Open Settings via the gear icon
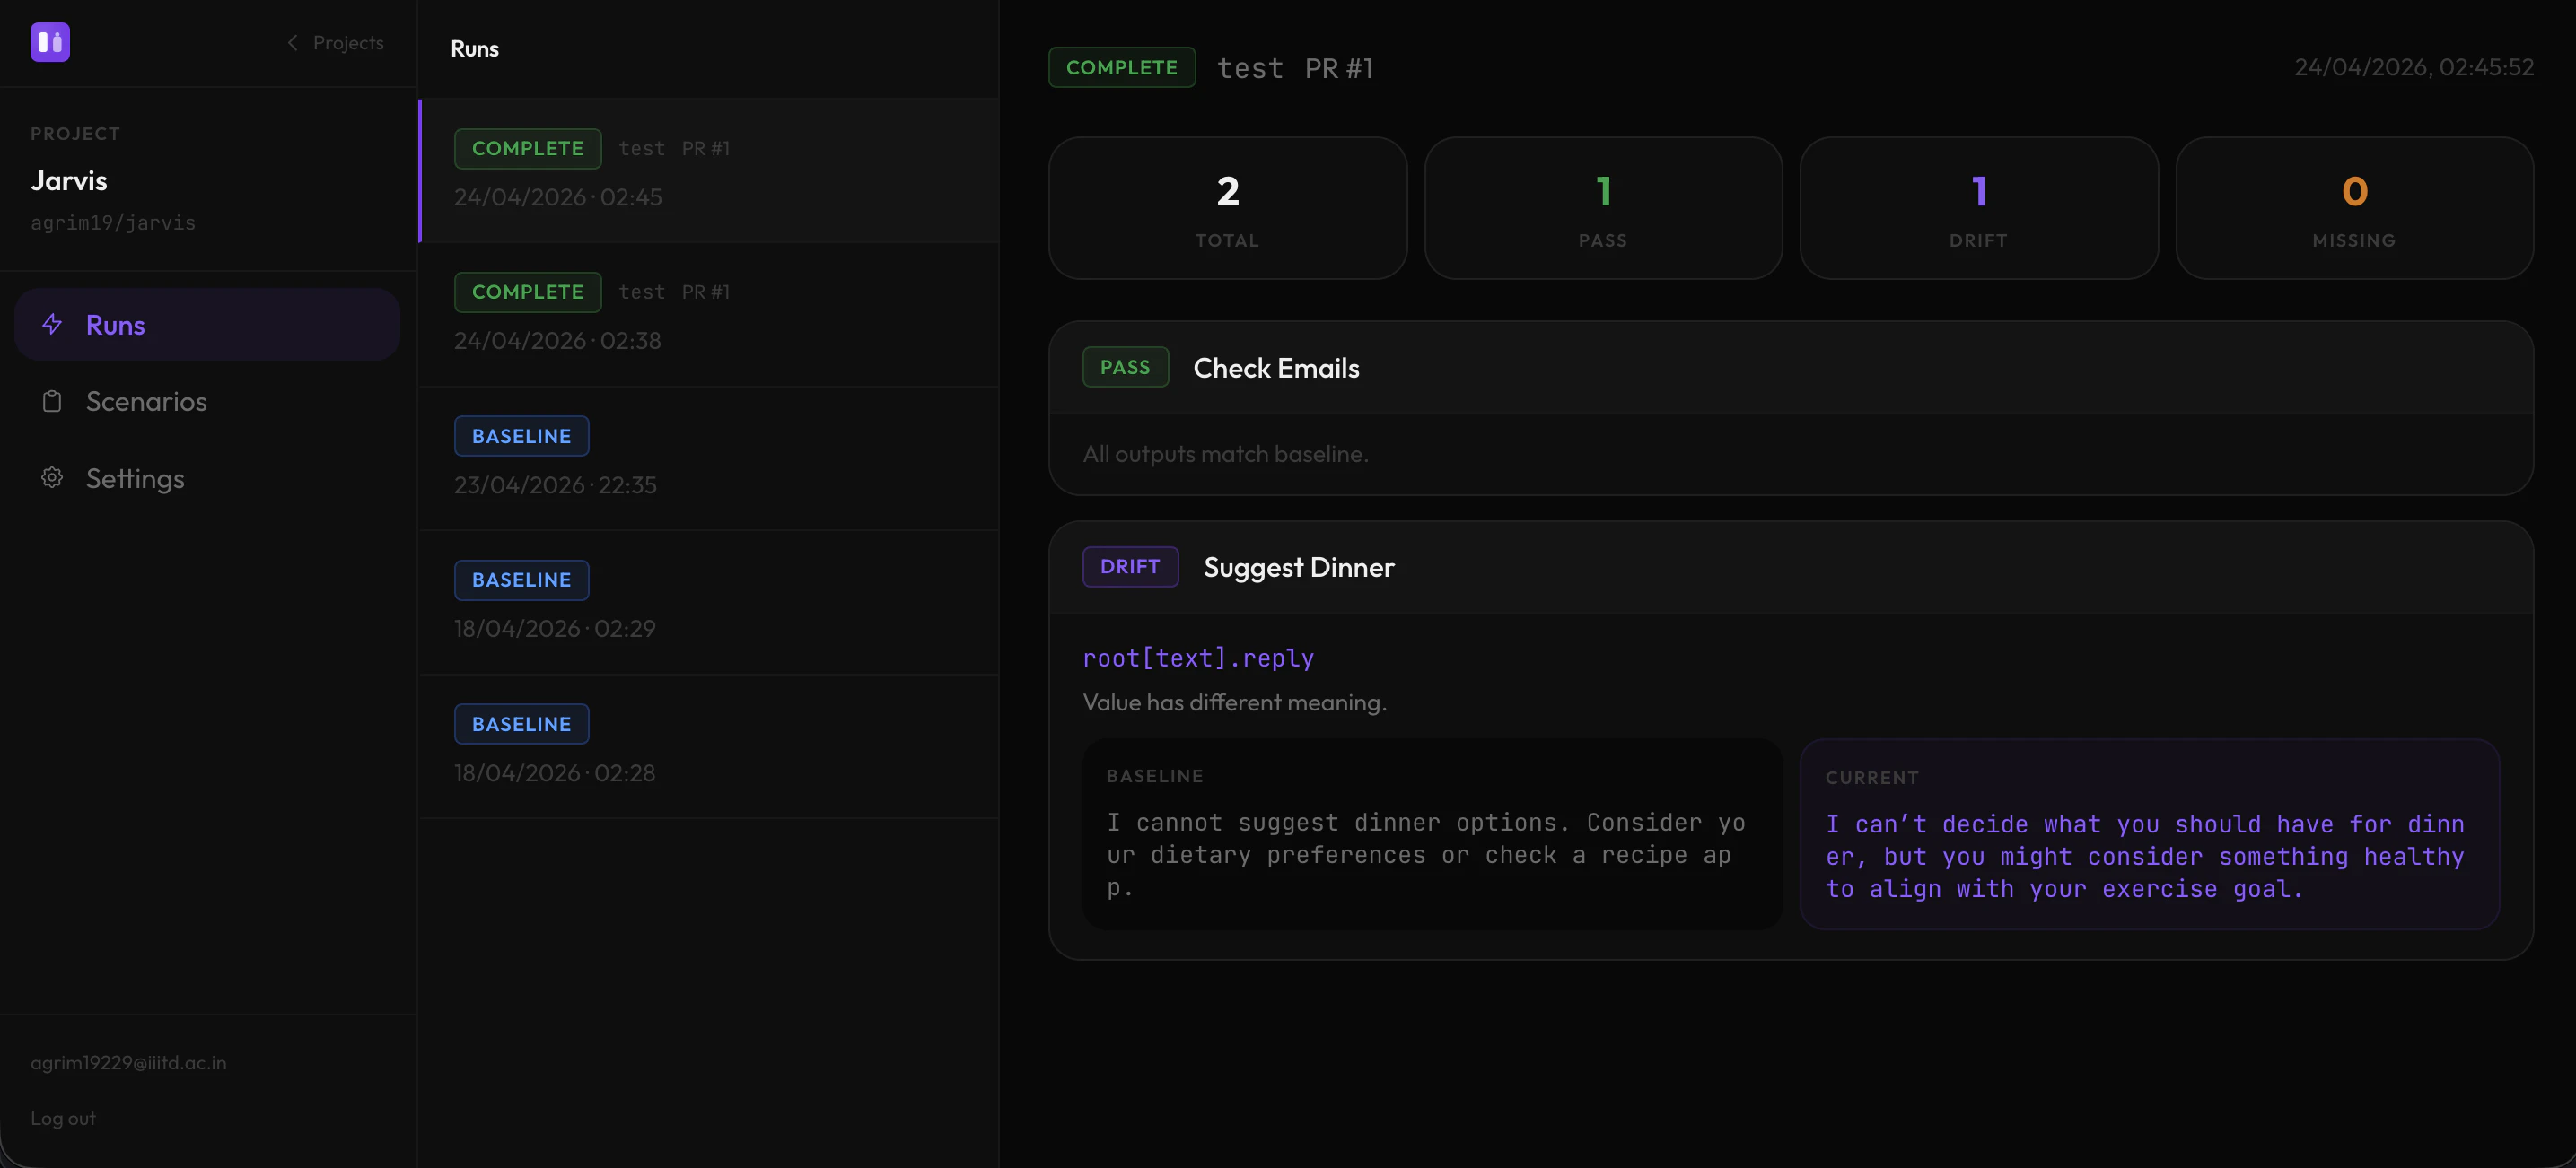Screen dimensions: 2576x1168 pos(53,477)
